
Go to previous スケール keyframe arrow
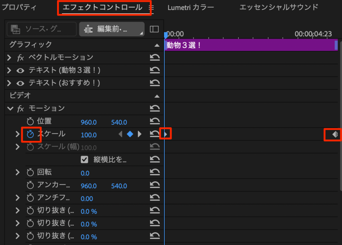[x=121, y=134]
